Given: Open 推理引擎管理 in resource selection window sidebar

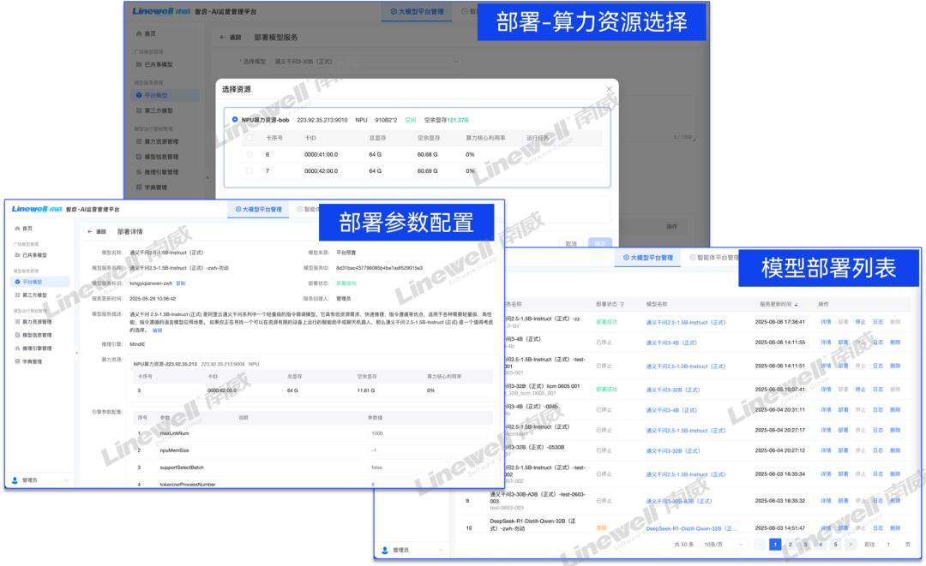Looking at the screenshot, I should point(161,172).
